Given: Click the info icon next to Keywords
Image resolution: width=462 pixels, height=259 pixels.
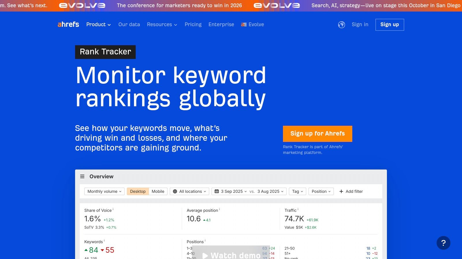Looking at the screenshot, I should [104, 240].
